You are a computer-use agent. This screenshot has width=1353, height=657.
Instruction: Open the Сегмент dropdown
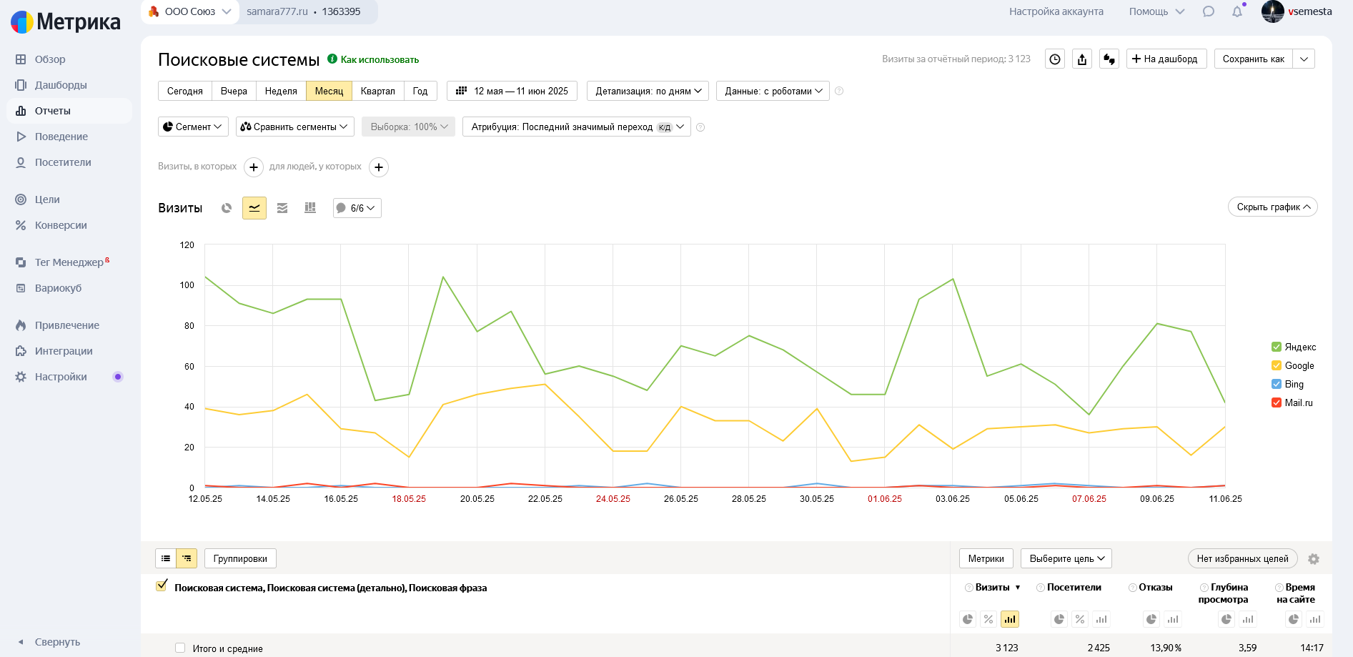tap(193, 127)
